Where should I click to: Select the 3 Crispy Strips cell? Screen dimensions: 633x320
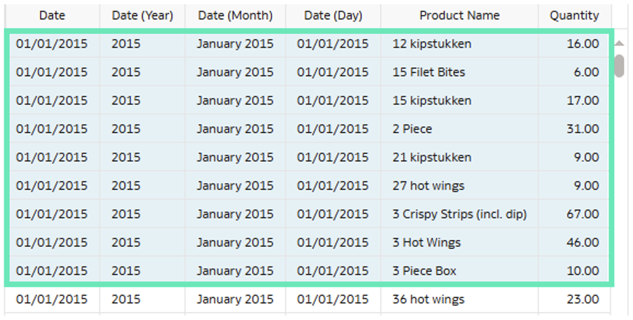click(459, 214)
